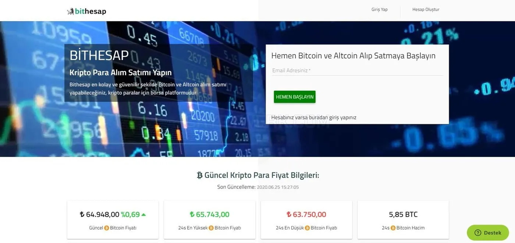Click 'Hemen Bitcoin ve Altcoin Alıp Satmaya Başlayın' heading
This screenshot has height=243, width=515.
353,56
